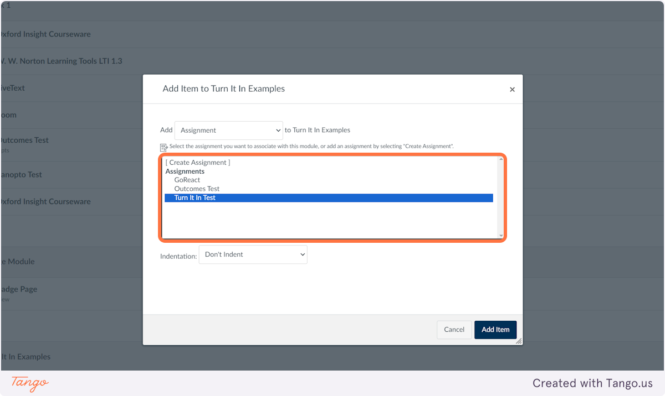Click the top Oxford Insight Courseware item
Screen dimensions: 665x396
pyautogui.click(x=45, y=34)
